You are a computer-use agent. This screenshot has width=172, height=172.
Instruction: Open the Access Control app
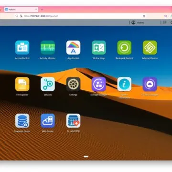(x=22, y=48)
